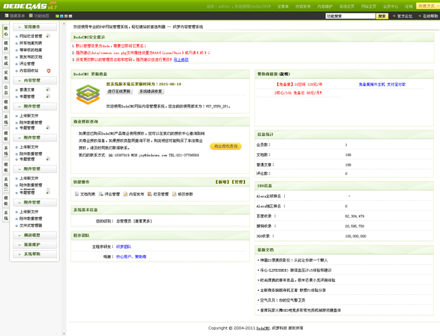Click the 文档列表 quick action icon
The height and width of the screenshot is (336, 440).
(x=76, y=194)
